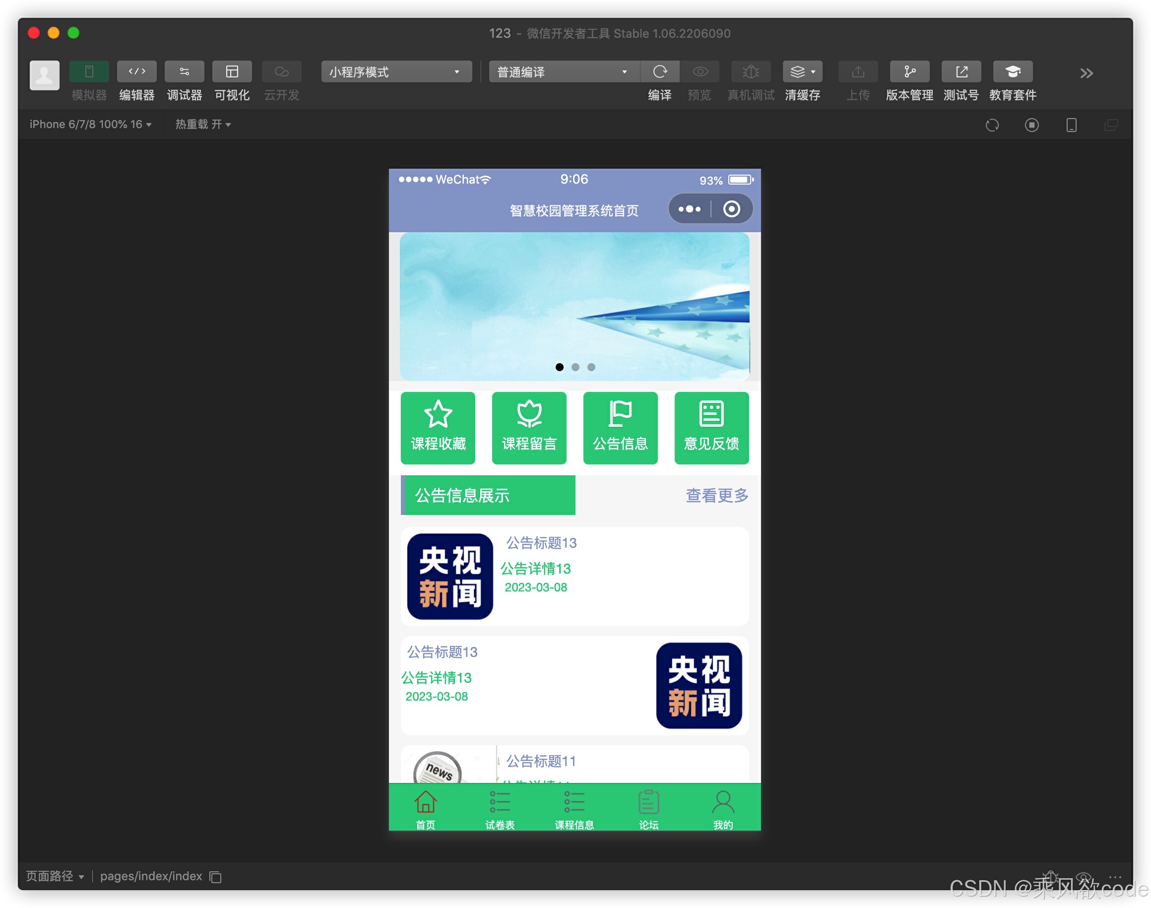The height and width of the screenshot is (908, 1151).
Task: Open the debugger panel icon
Action: (184, 72)
